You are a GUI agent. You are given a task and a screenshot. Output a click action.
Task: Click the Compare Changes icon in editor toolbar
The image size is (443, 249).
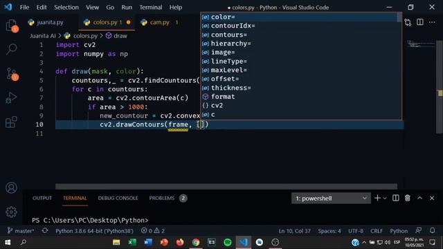point(408,22)
